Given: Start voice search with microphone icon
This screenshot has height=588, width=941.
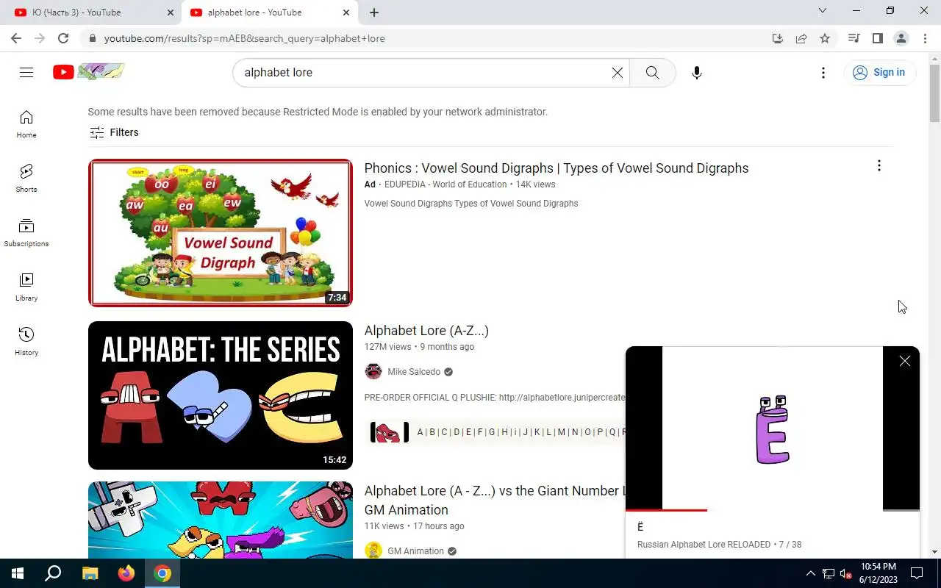Looking at the screenshot, I should 697,72.
